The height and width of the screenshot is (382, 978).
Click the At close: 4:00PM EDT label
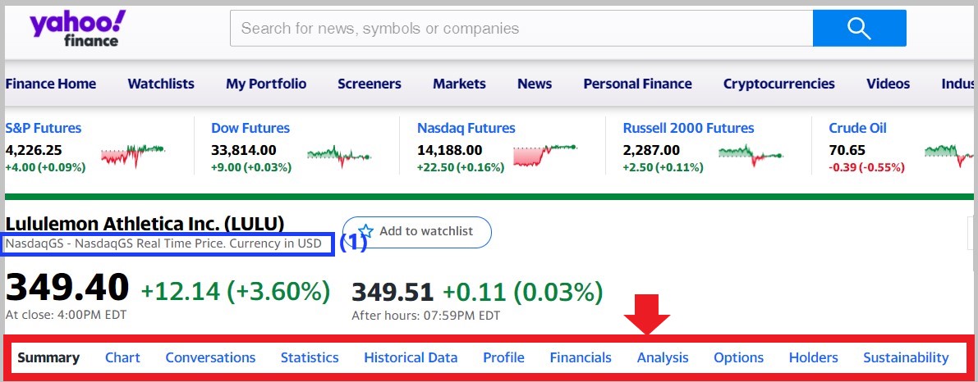pos(66,315)
